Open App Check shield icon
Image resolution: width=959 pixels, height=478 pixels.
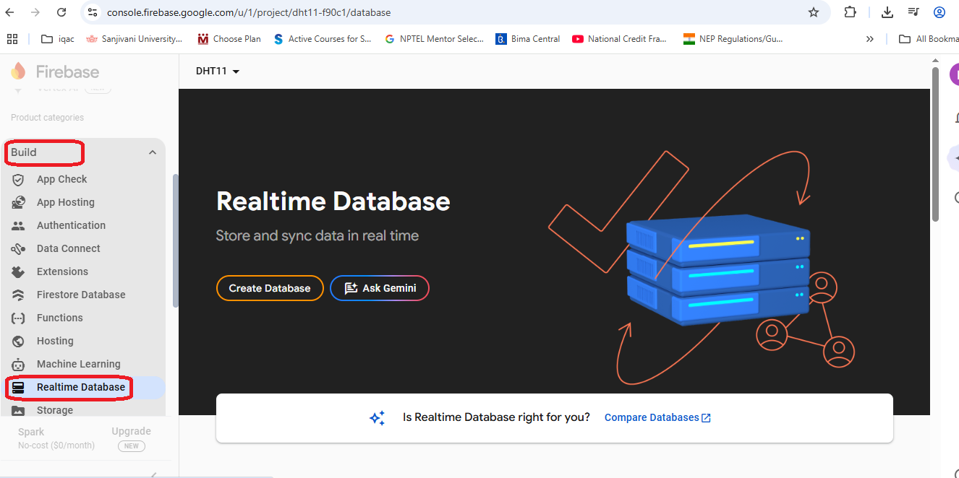[18, 179]
